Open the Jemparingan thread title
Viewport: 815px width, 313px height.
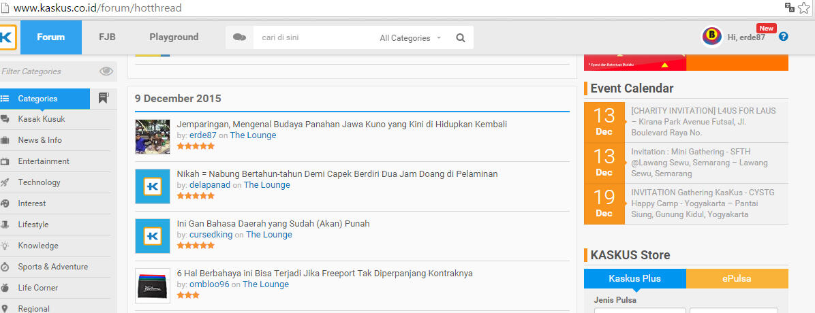pyautogui.click(x=342, y=124)
